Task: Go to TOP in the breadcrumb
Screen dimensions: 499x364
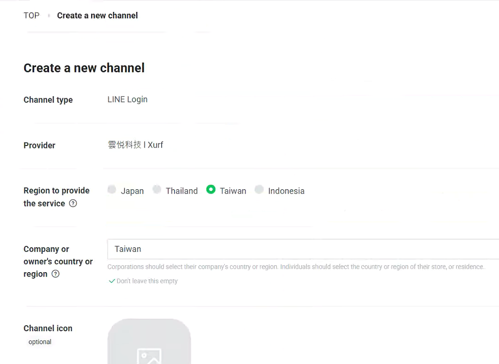Action: tap(32, 15)
